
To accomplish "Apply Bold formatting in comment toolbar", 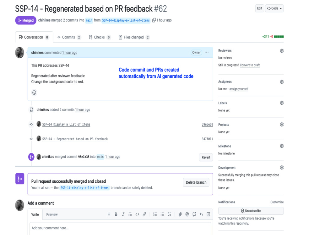I will pos(116,214).
